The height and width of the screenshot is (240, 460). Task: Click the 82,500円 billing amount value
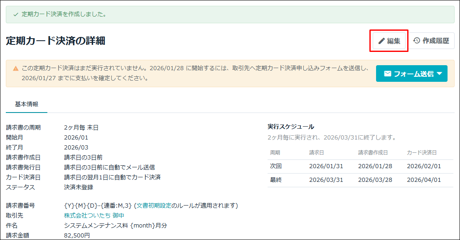[77, 235]
